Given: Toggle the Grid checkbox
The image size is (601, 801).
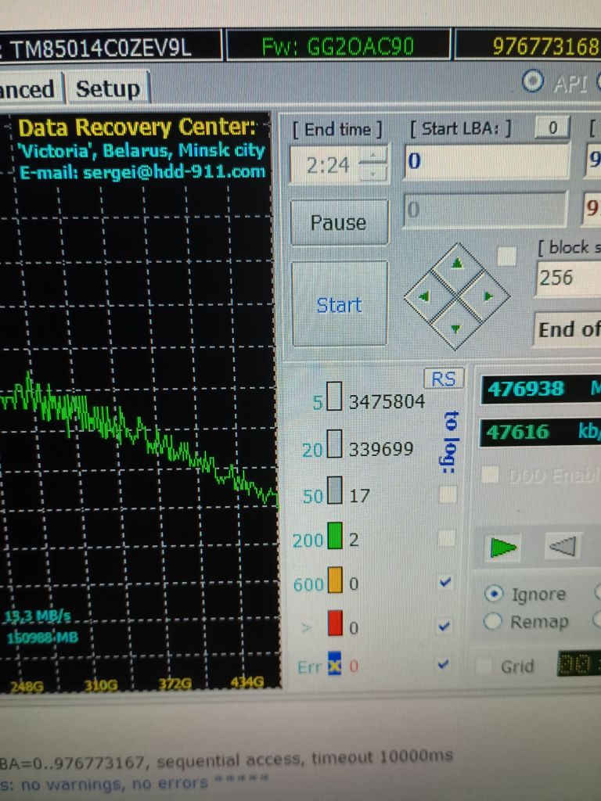Looking at the screenshot, I should click(x=482, y=666).
